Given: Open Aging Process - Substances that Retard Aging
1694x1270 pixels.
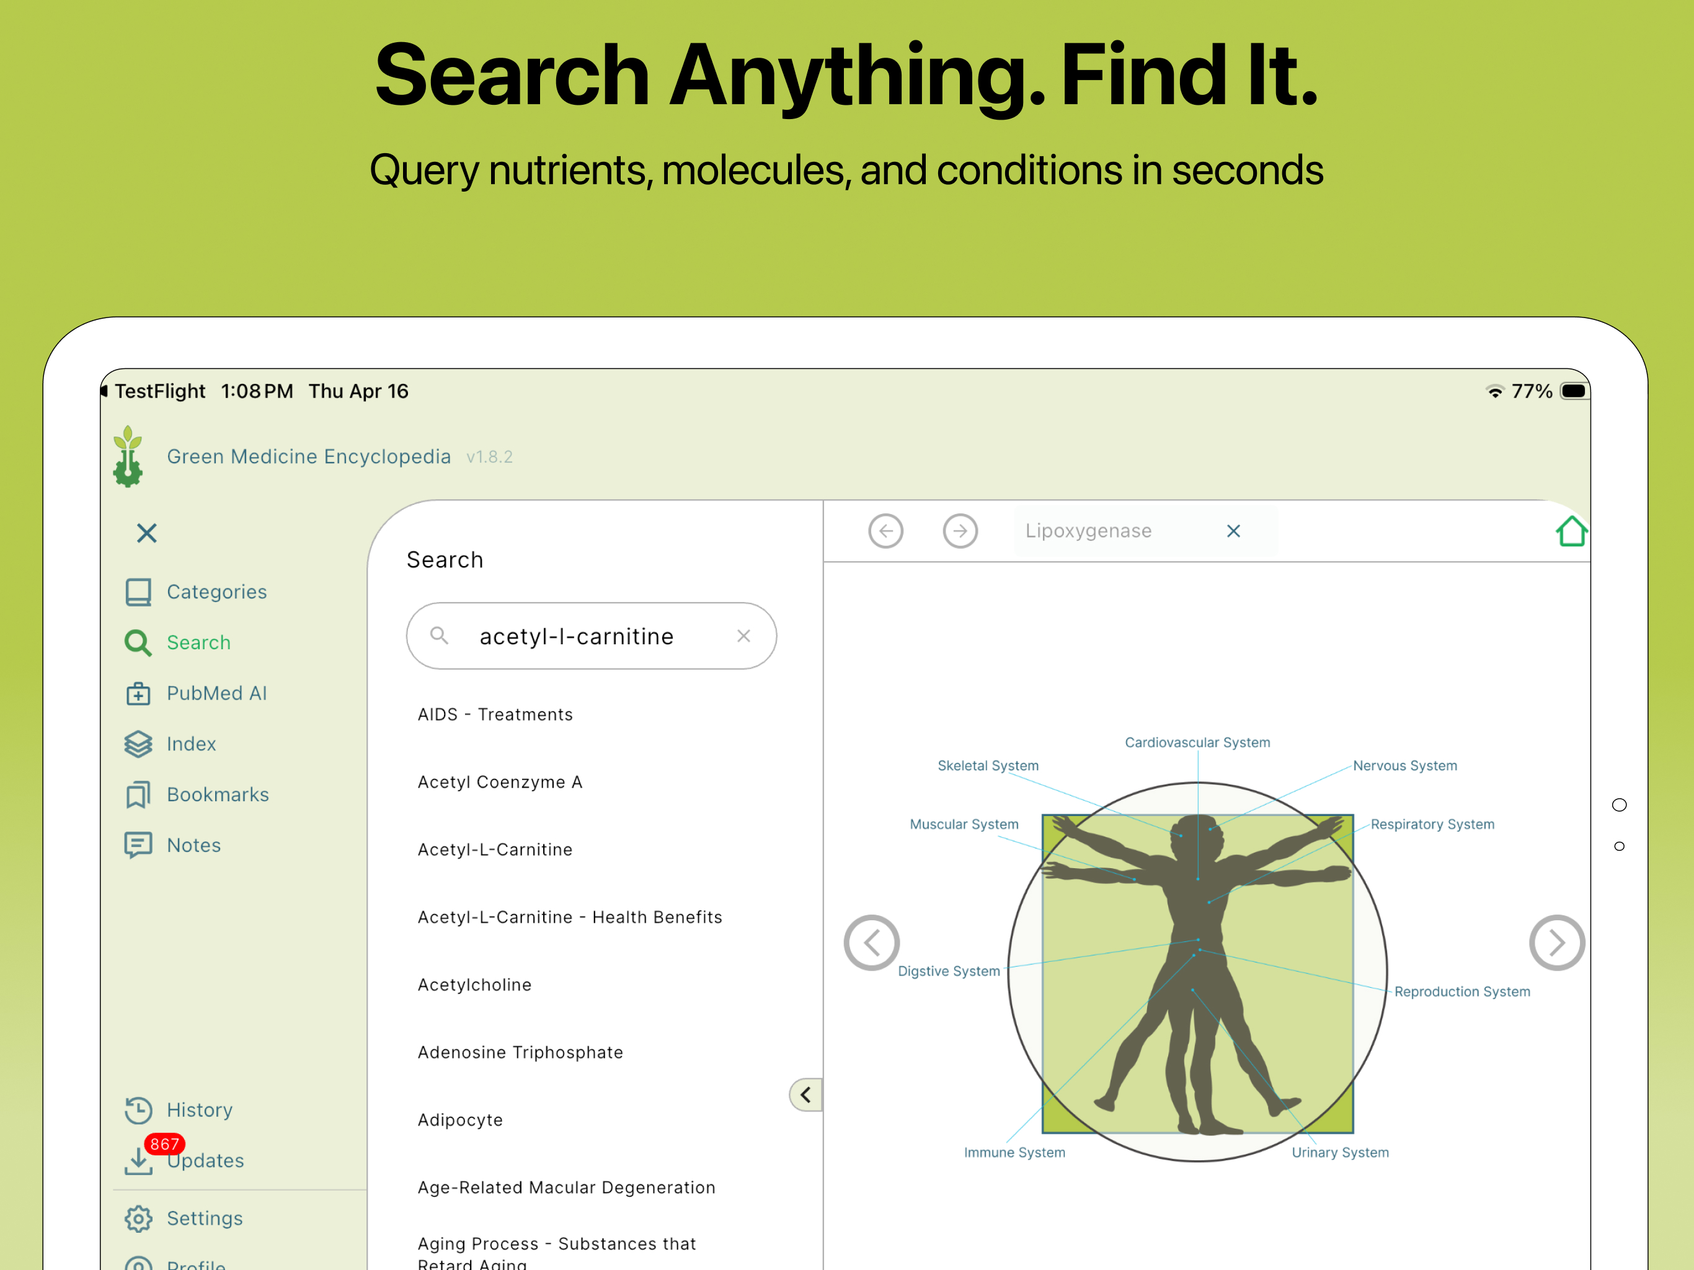Looking at the screenshot, I should click(557, 1253).
